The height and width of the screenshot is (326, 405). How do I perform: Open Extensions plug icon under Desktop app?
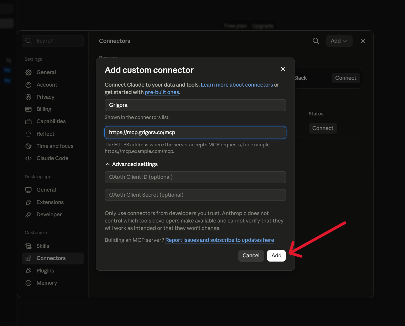point(29,202)
